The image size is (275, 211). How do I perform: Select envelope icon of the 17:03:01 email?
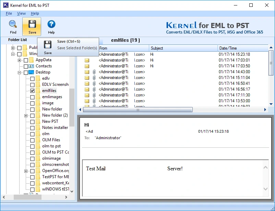pos(87,61)
